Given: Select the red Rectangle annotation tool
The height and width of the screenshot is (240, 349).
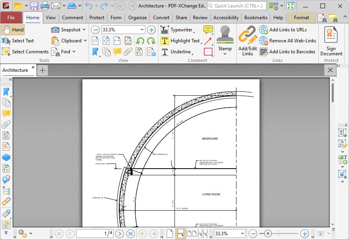Looking at the screenshot, I should (208, 52).
